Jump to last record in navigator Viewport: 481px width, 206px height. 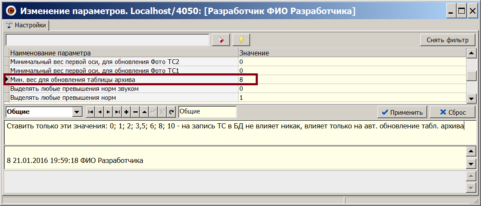(x=117, y=112)
